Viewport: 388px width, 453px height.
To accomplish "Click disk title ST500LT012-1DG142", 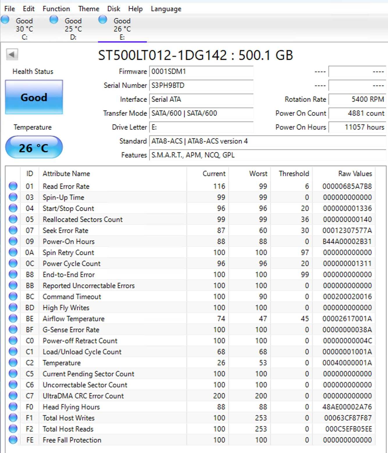I will pos(162,55).
